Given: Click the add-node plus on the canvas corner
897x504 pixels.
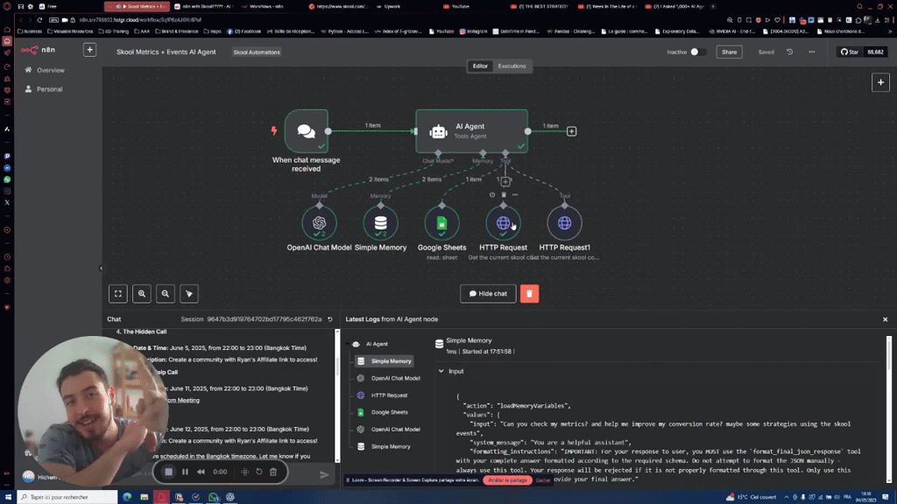Looking at the screenshot, I should [880, 82].
